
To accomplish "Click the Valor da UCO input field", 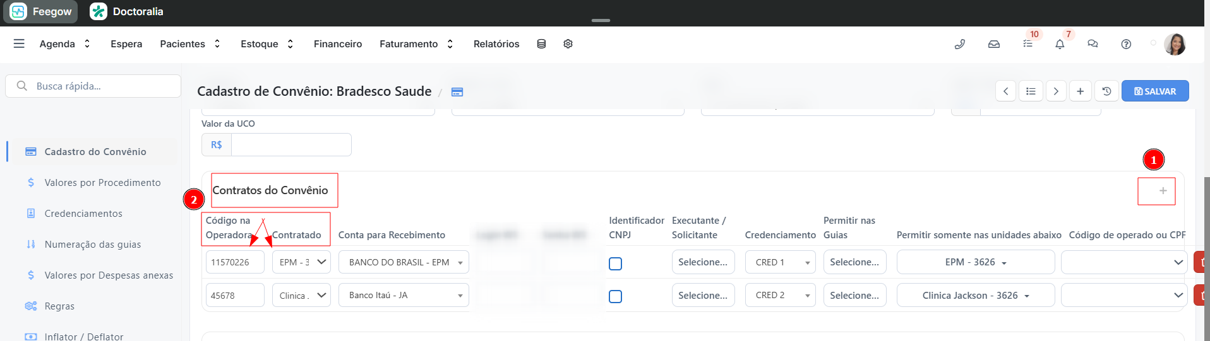I will click(291, 145).
